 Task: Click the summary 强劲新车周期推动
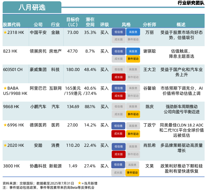click(182, 106)
